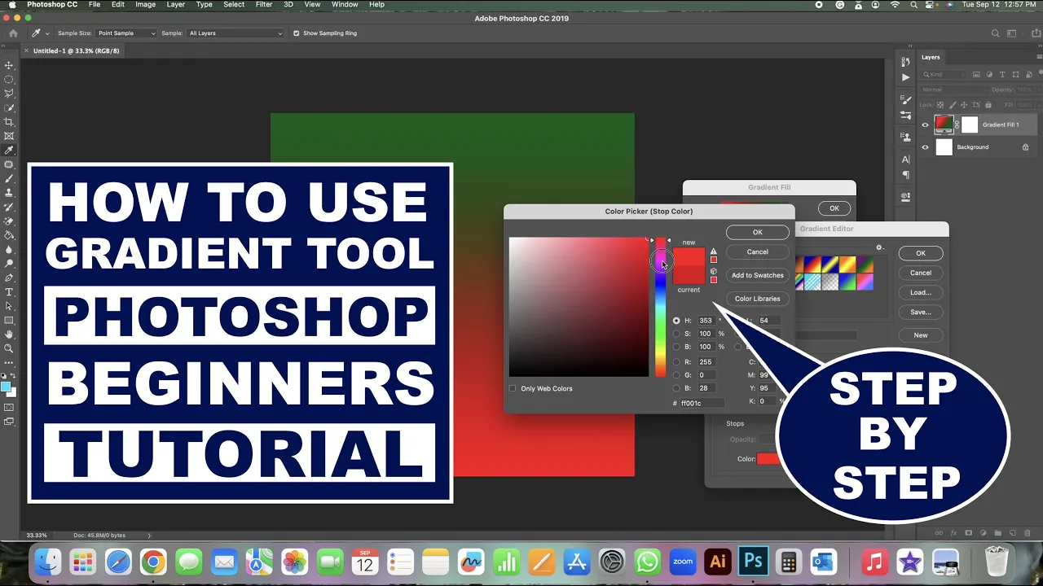
Task: Select the Path Selection tool
Action: pyautogui.click(x=9, y=306)
